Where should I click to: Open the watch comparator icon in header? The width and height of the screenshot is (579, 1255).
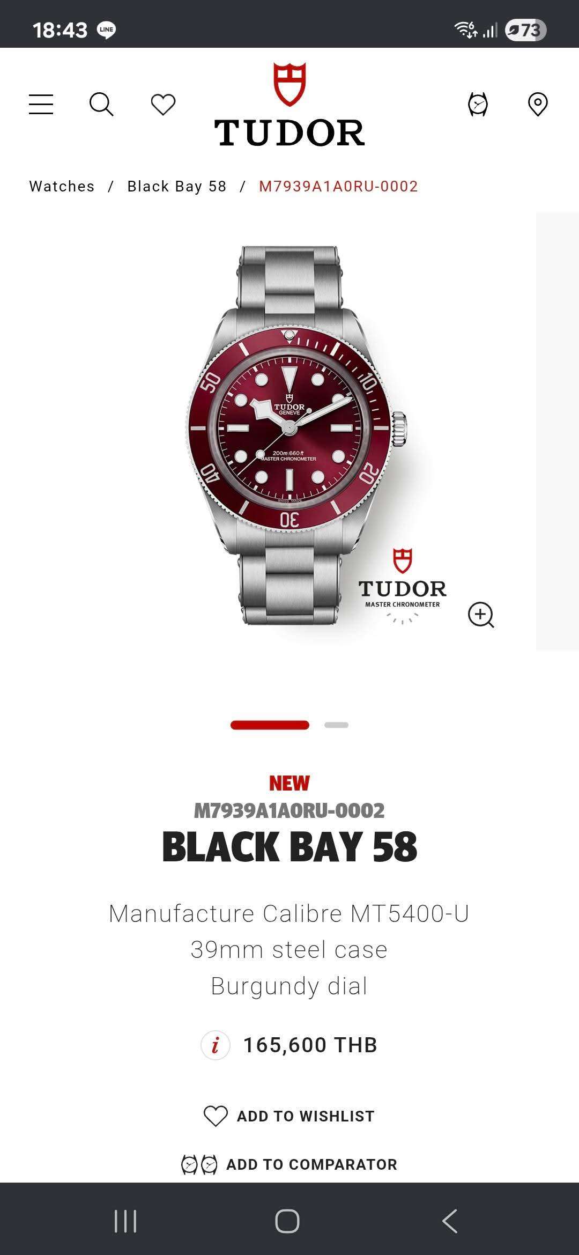coord(478,104)
